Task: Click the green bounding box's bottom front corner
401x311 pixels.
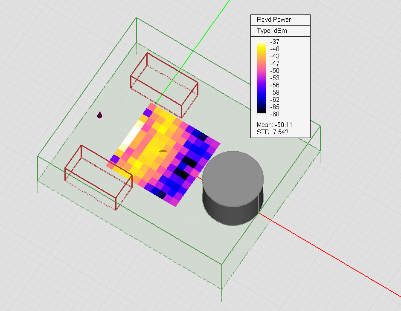Action: coord(222,289)
